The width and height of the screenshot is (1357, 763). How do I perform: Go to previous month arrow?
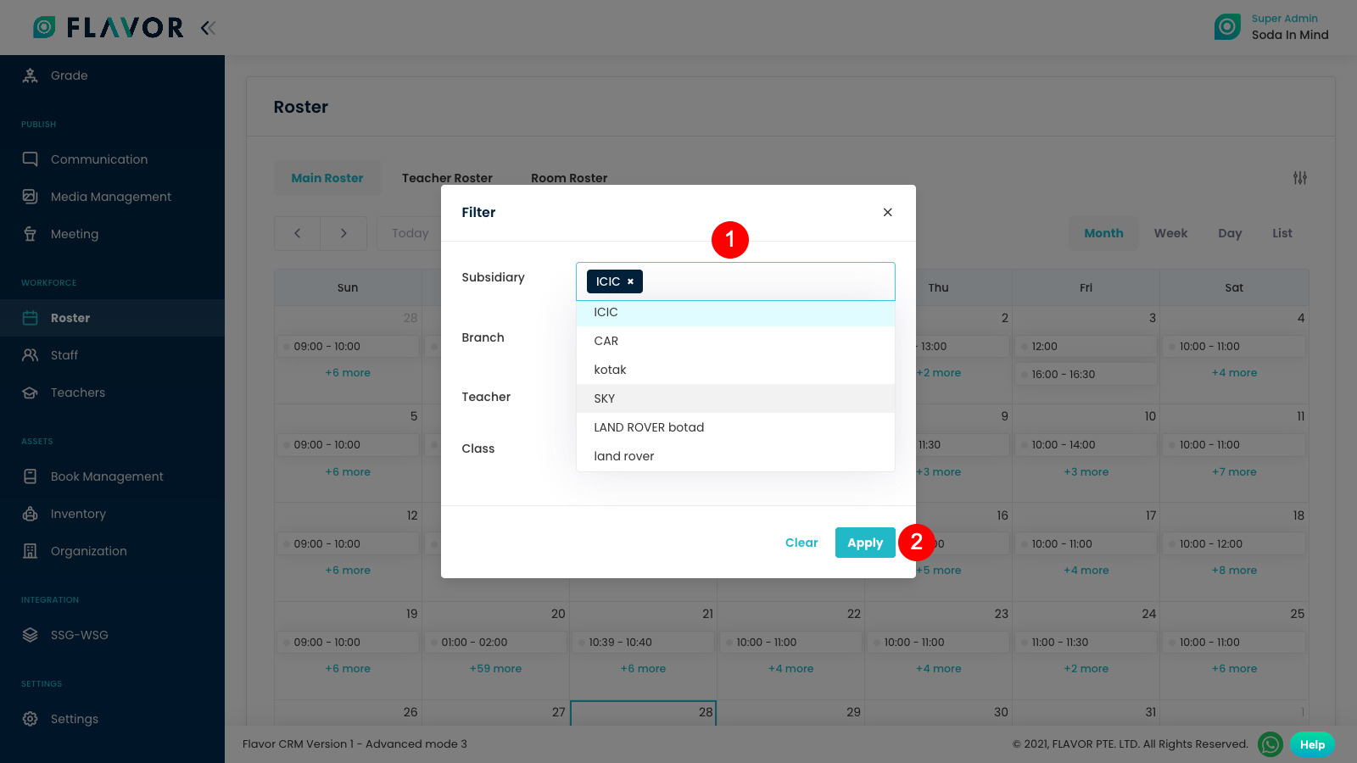click(297, 233)
